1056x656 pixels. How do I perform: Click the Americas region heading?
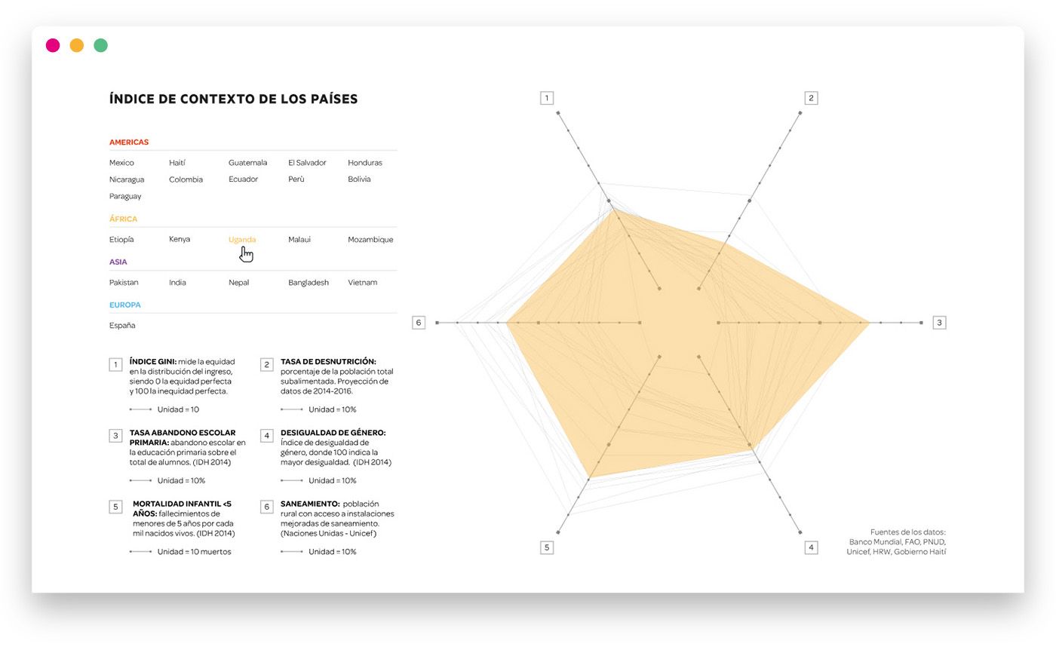coord(129,143)
